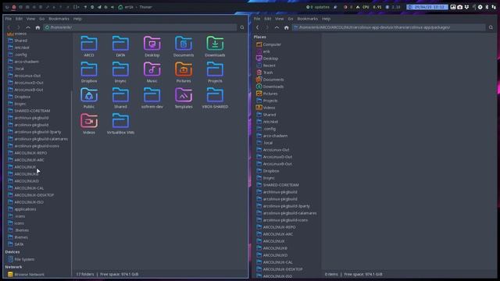The width and height of the screenshot is (500, 281).
Task: Click the Dropbox tray icon in the top bar
Action: coord(467,7)
